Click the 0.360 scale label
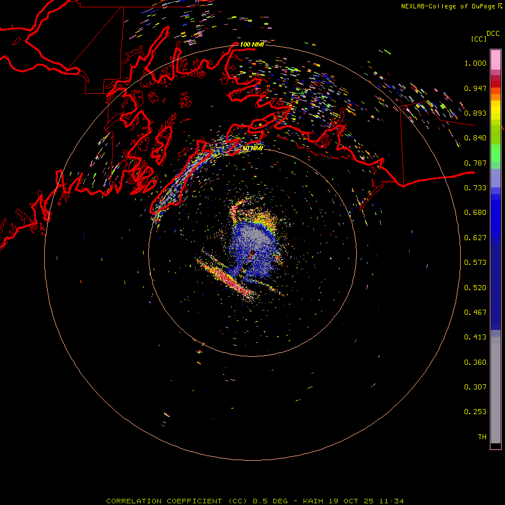The height and width of the screenshot is (505, 505). 475,362
